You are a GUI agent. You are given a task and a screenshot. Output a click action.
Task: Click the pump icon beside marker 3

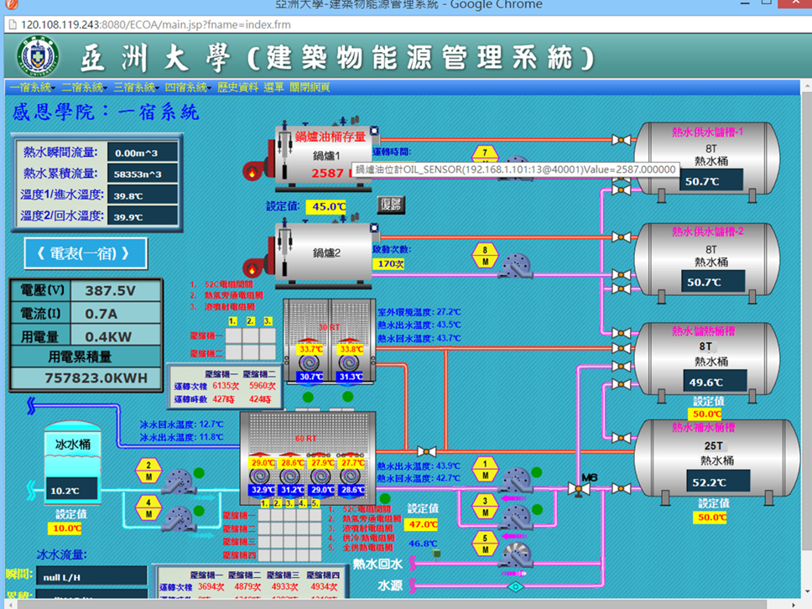tap(515, 516)
